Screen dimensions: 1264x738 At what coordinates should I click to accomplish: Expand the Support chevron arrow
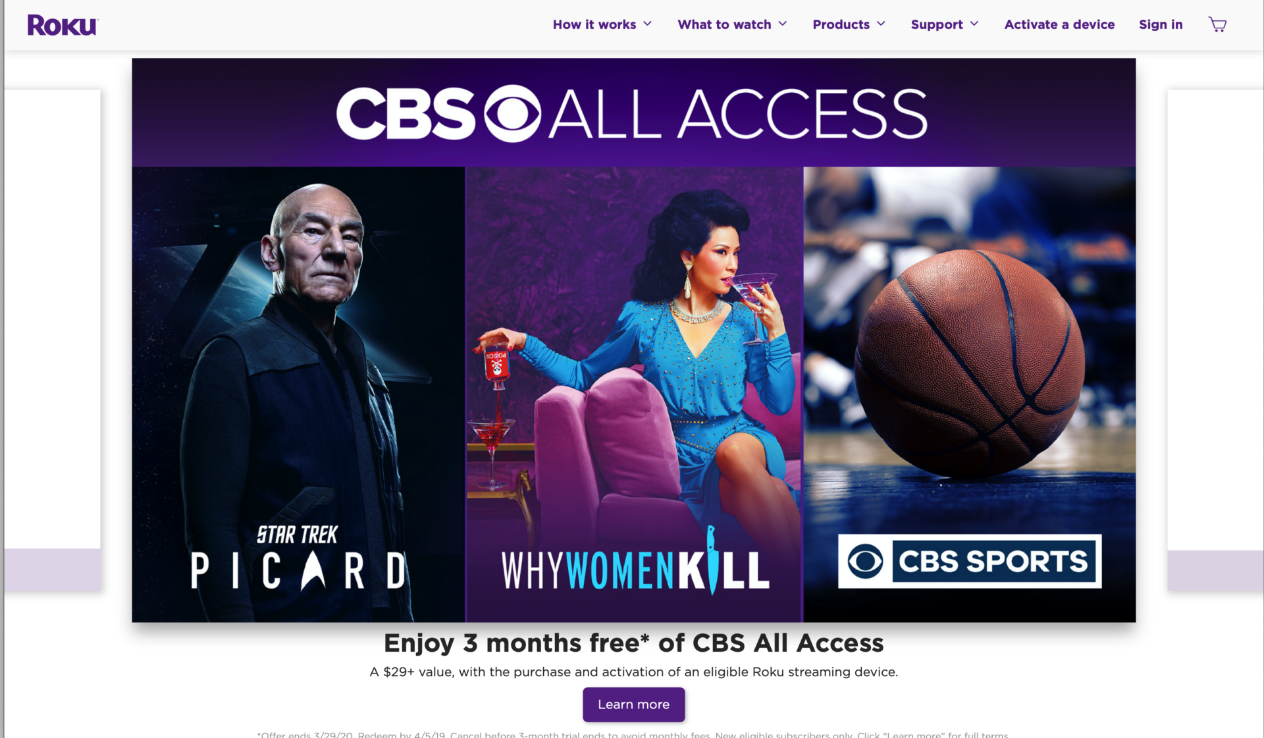pos(974,24)
